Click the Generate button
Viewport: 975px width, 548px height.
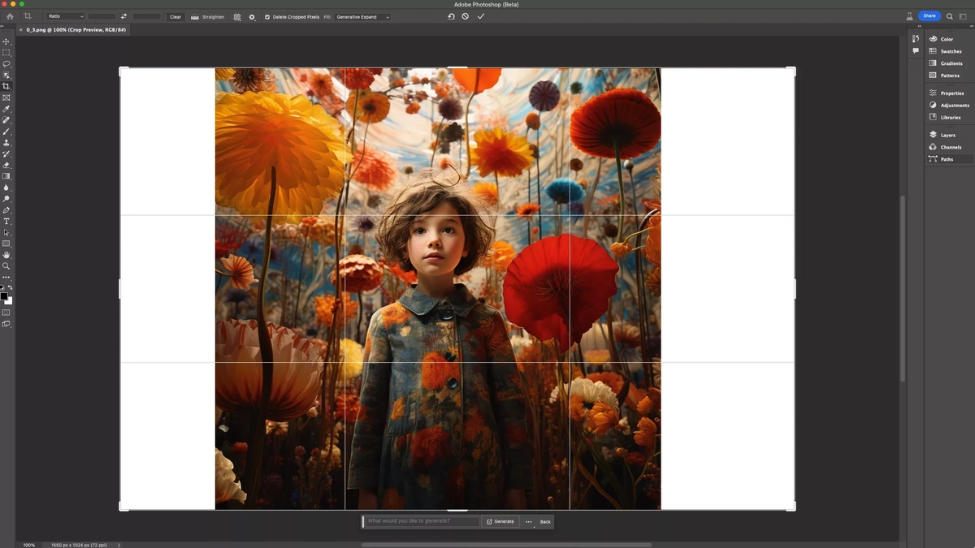pyautogui.click(x=501, y=522)
